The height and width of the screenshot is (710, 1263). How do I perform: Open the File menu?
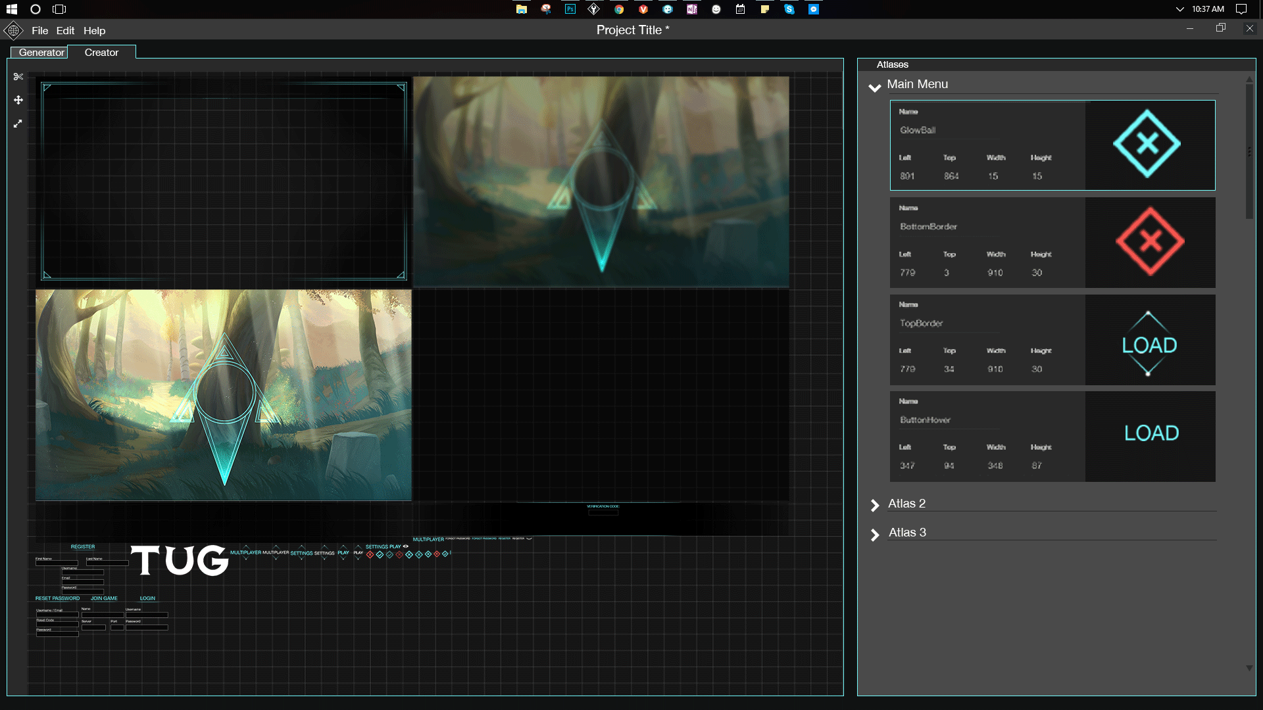[39, 31]
